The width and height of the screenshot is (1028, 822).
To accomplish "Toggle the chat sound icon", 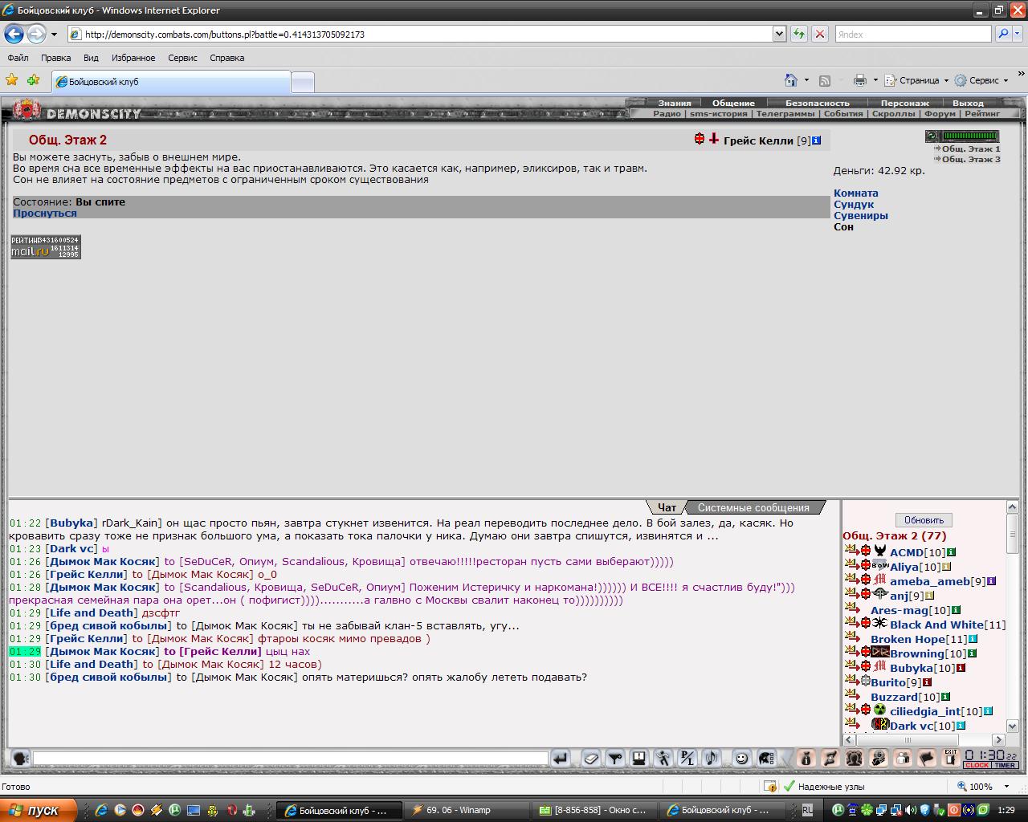I will (712, 758).
